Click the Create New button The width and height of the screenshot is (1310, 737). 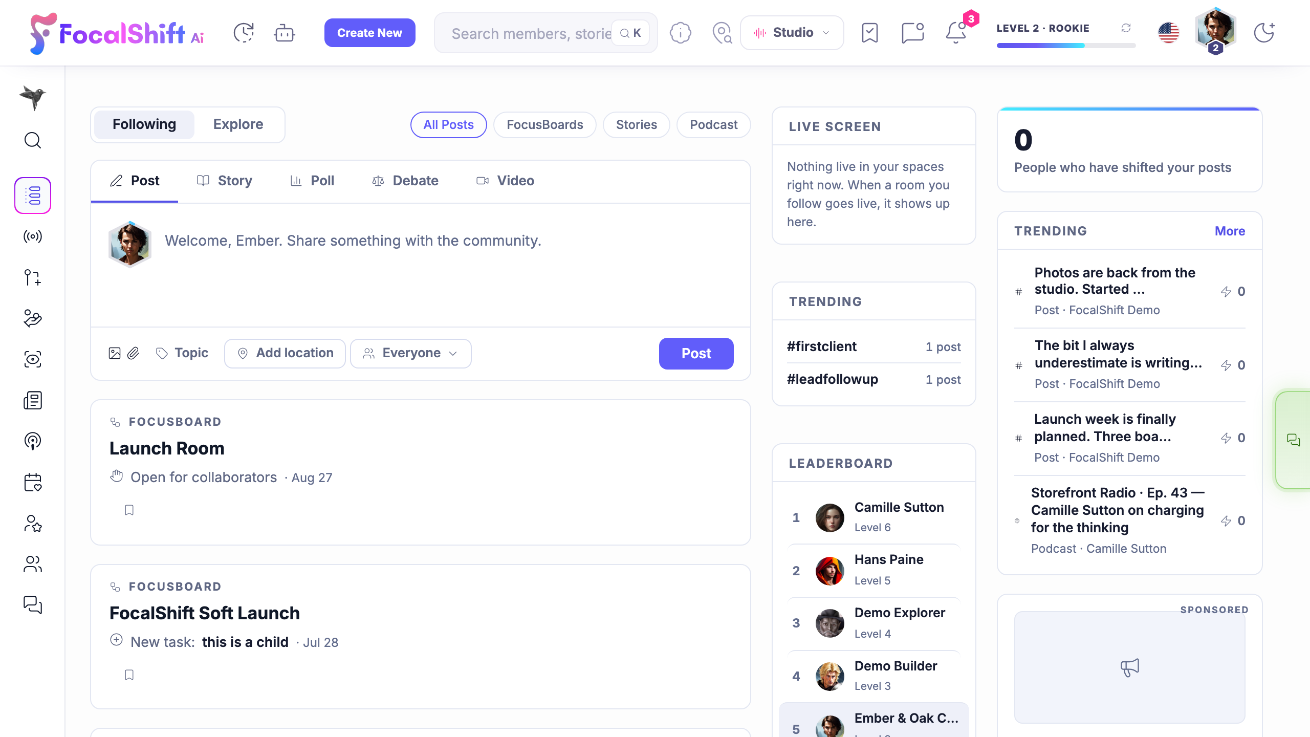pyautogui.click(x=369, y=33)
